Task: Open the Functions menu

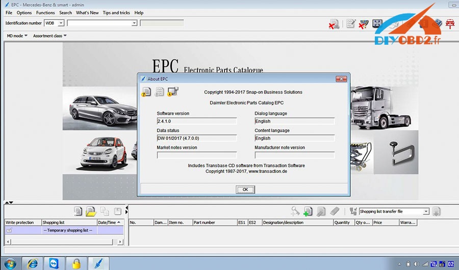Action: pos(45,13)
